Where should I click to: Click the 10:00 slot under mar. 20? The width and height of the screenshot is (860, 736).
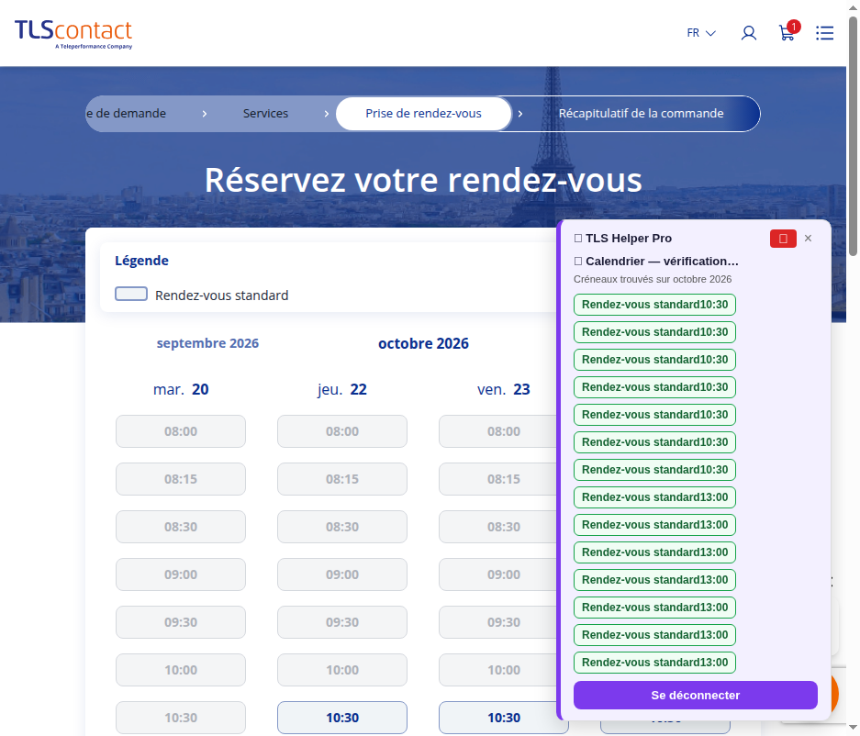(x=181, y=670)
